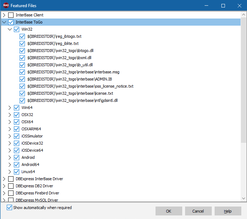This screenshot has height=219, width=247.
Task: Uncheck the InterBase ToGo checkbox
Action: click(11, 22)
